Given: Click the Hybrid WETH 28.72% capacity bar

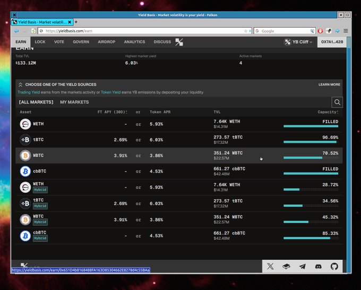Looking at the screenshot, I should click(311, 190).
